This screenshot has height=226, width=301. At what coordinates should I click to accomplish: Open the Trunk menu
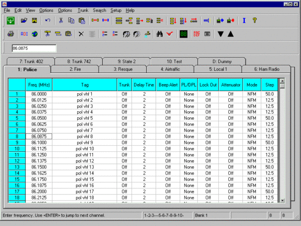click(83, 11)
